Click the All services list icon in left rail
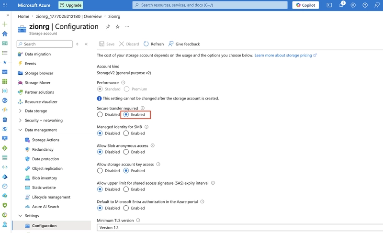The image size is (383, 233). pyautogui.click(x=5, y=53)
